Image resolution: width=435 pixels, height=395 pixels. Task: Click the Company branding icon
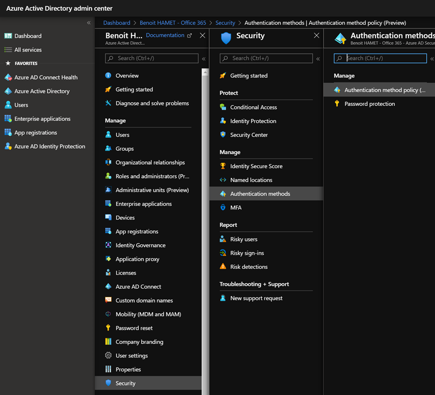tap(108, 342)
